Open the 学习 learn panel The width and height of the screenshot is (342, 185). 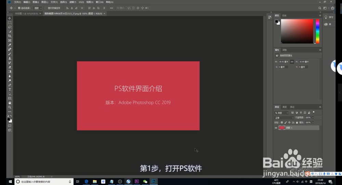coord(329,17)
